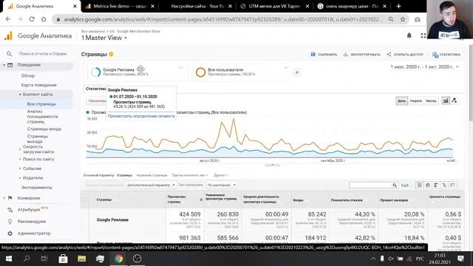
Task: Switch chart granularity to Месяц
Action: (431, 100)
